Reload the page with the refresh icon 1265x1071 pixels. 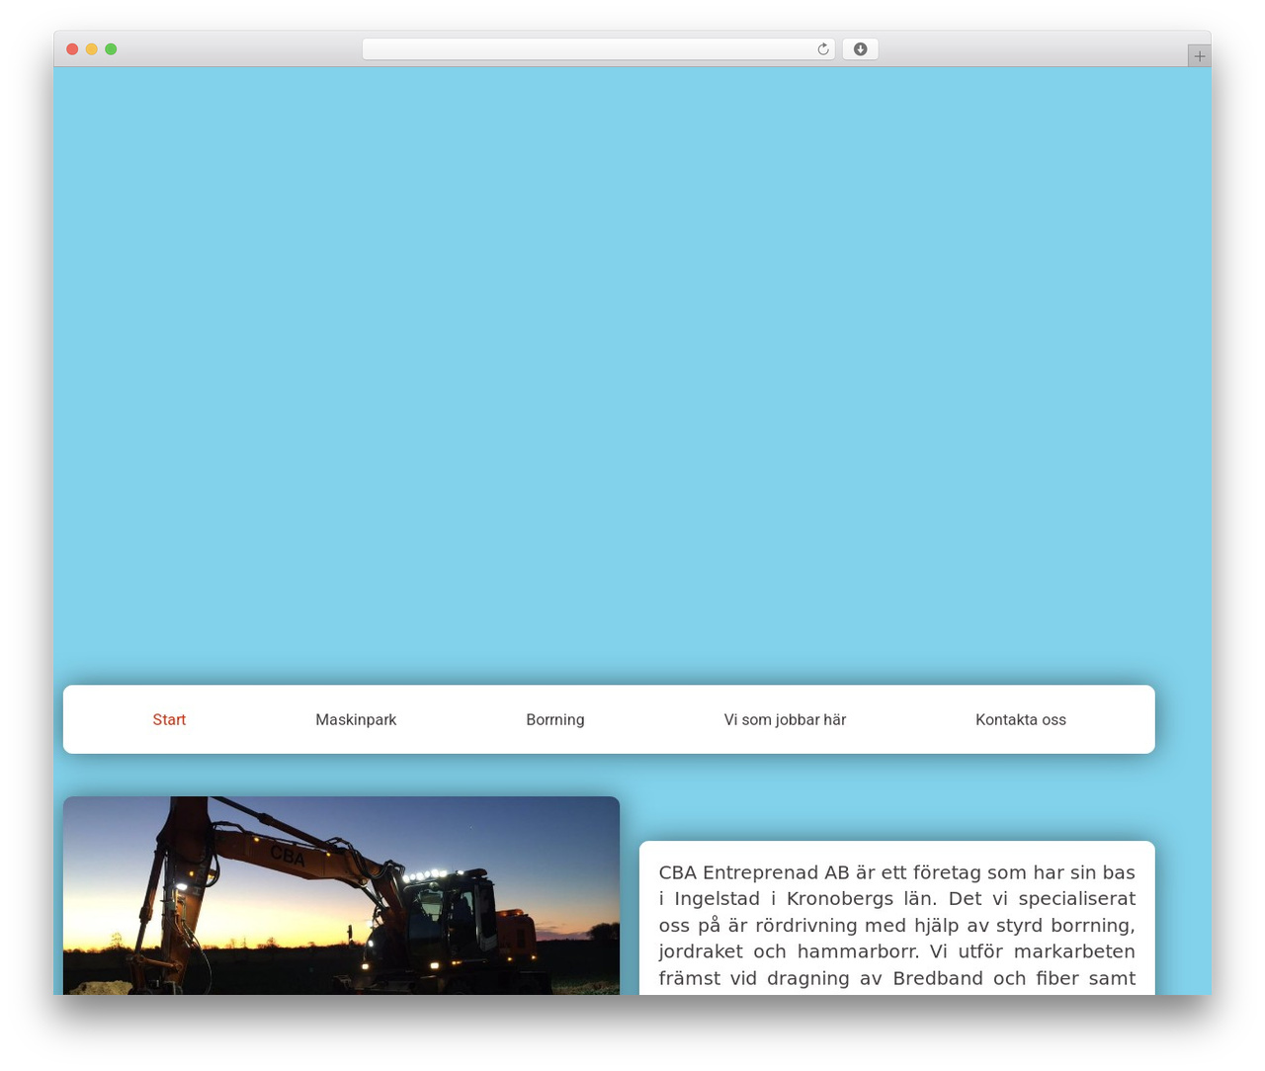[823, 49]
